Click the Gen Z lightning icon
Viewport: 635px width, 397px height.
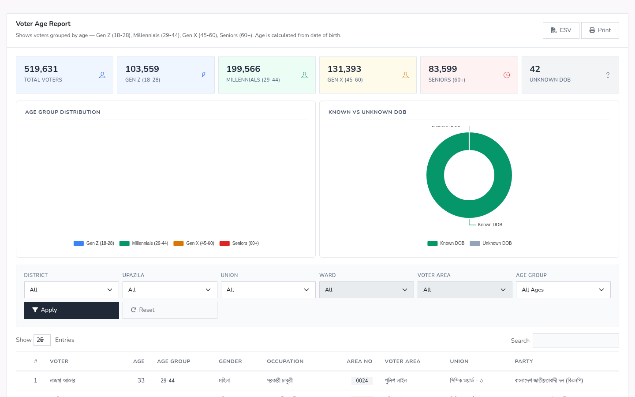203,75
